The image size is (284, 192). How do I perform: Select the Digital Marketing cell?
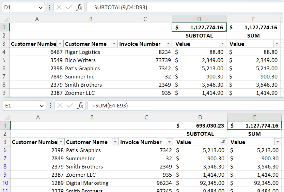pos(92,183)
